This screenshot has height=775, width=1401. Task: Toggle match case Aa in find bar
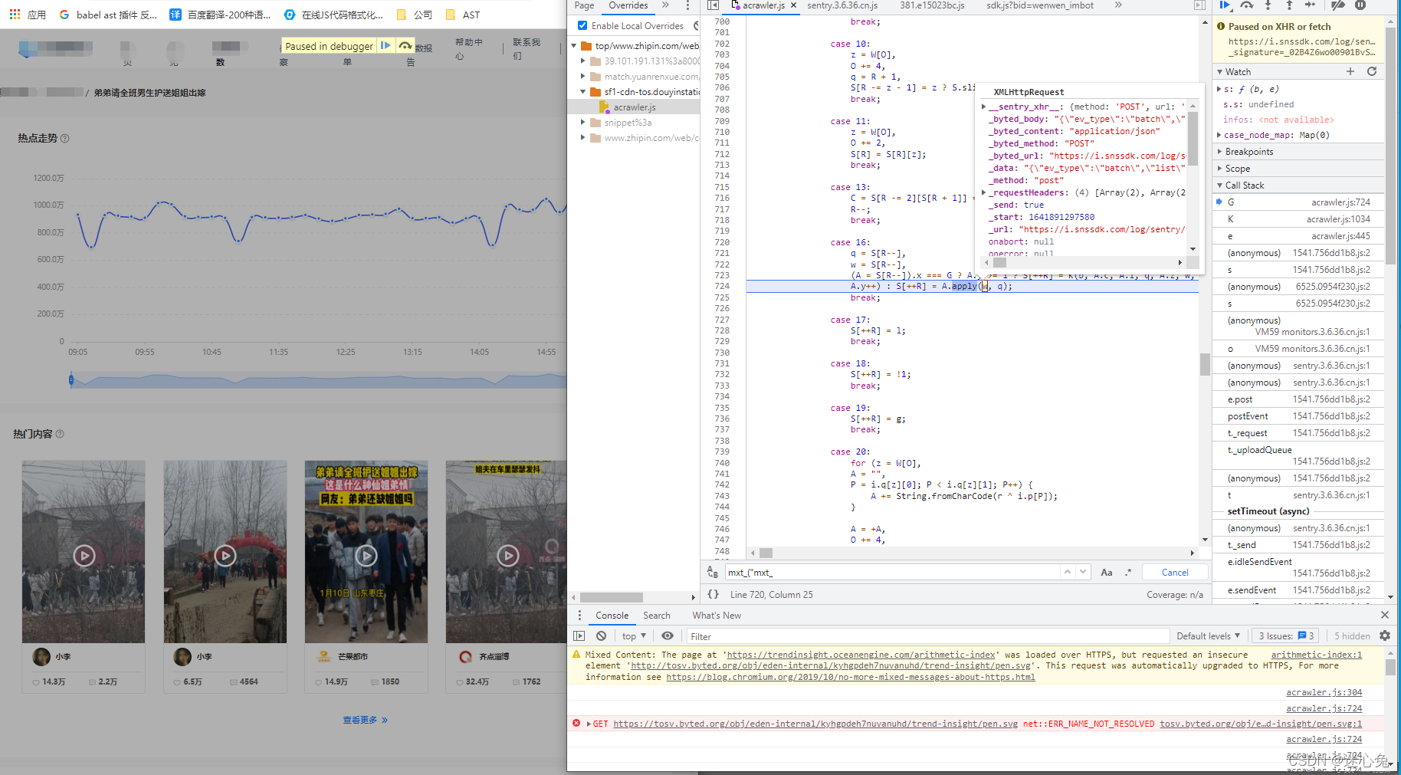tap(1107, 573)
